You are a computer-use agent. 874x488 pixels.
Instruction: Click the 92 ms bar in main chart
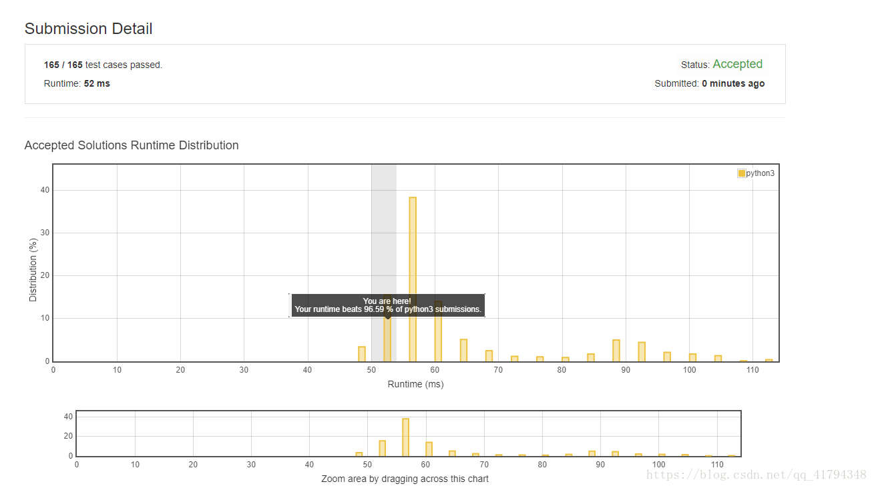[x=642, y=352]
